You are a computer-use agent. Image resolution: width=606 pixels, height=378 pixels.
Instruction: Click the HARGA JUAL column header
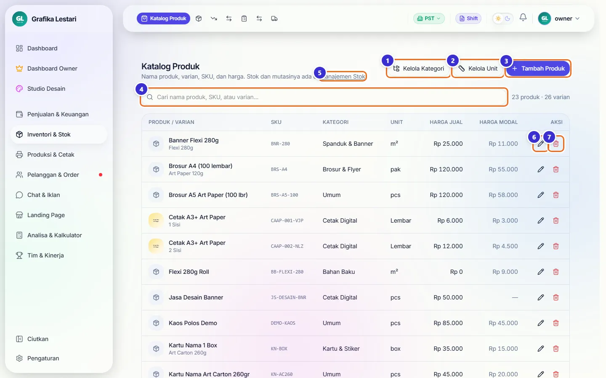coord(446,122)
